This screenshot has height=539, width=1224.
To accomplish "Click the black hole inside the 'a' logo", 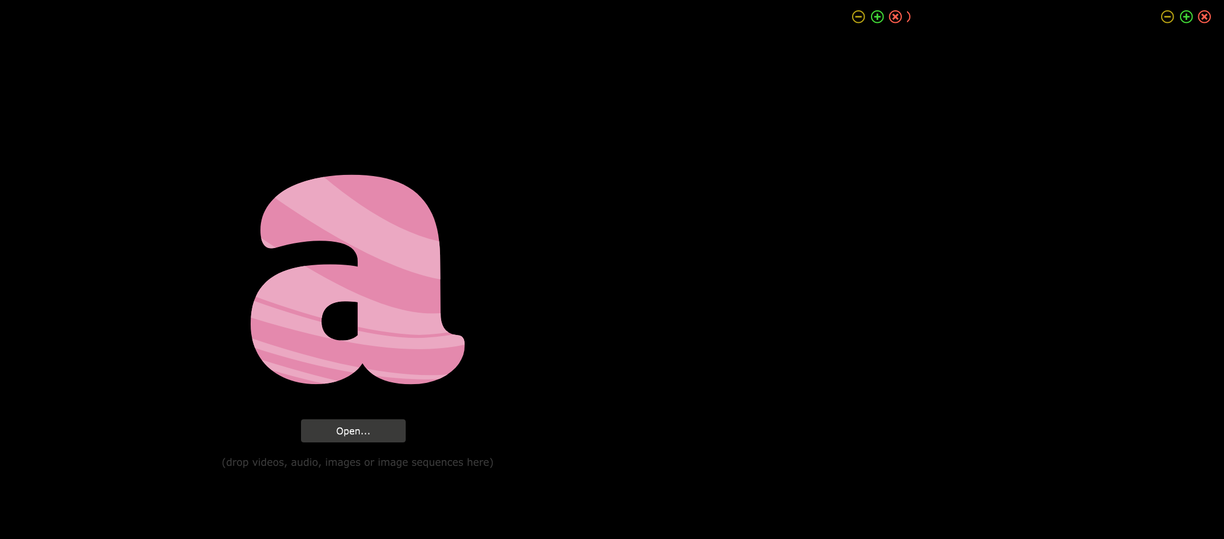I will point(340,321).
